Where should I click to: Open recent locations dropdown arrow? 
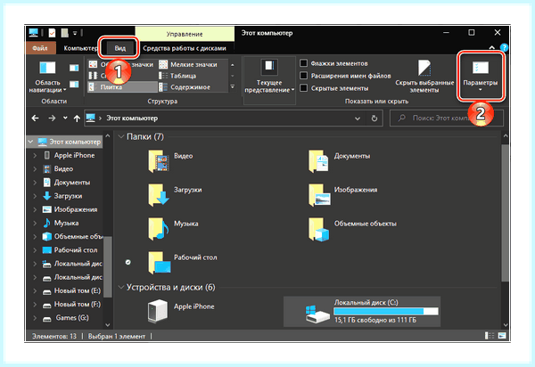(x=65, y=118)
